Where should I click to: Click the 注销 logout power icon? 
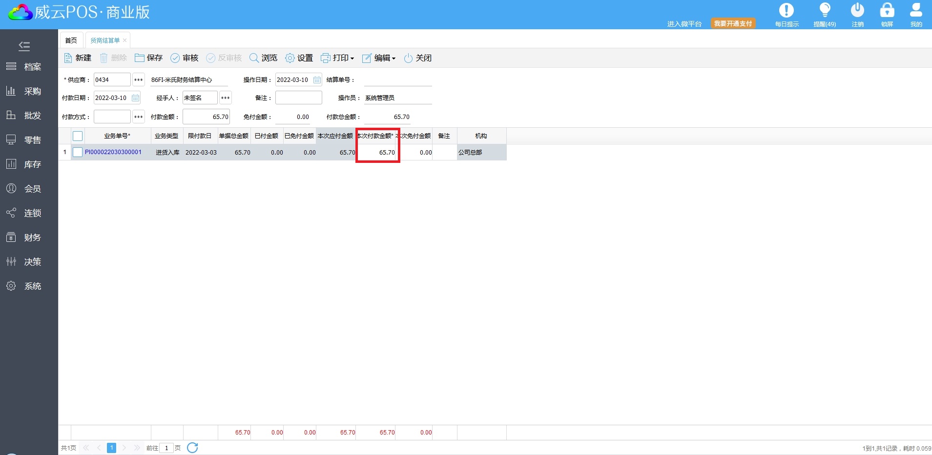tap(857, 11)
